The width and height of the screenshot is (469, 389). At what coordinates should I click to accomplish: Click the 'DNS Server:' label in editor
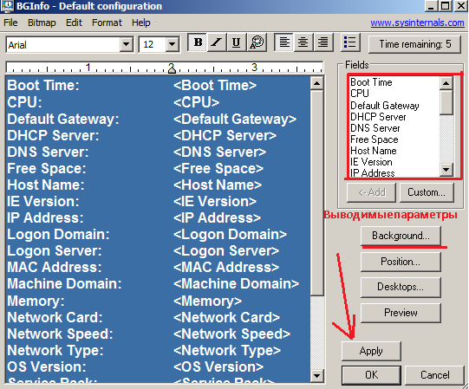point(48,152)
